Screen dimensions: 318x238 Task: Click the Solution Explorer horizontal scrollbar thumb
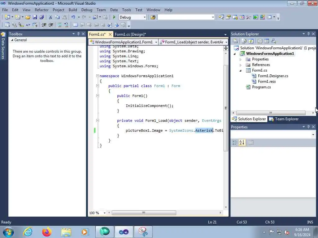pos(270,113)
